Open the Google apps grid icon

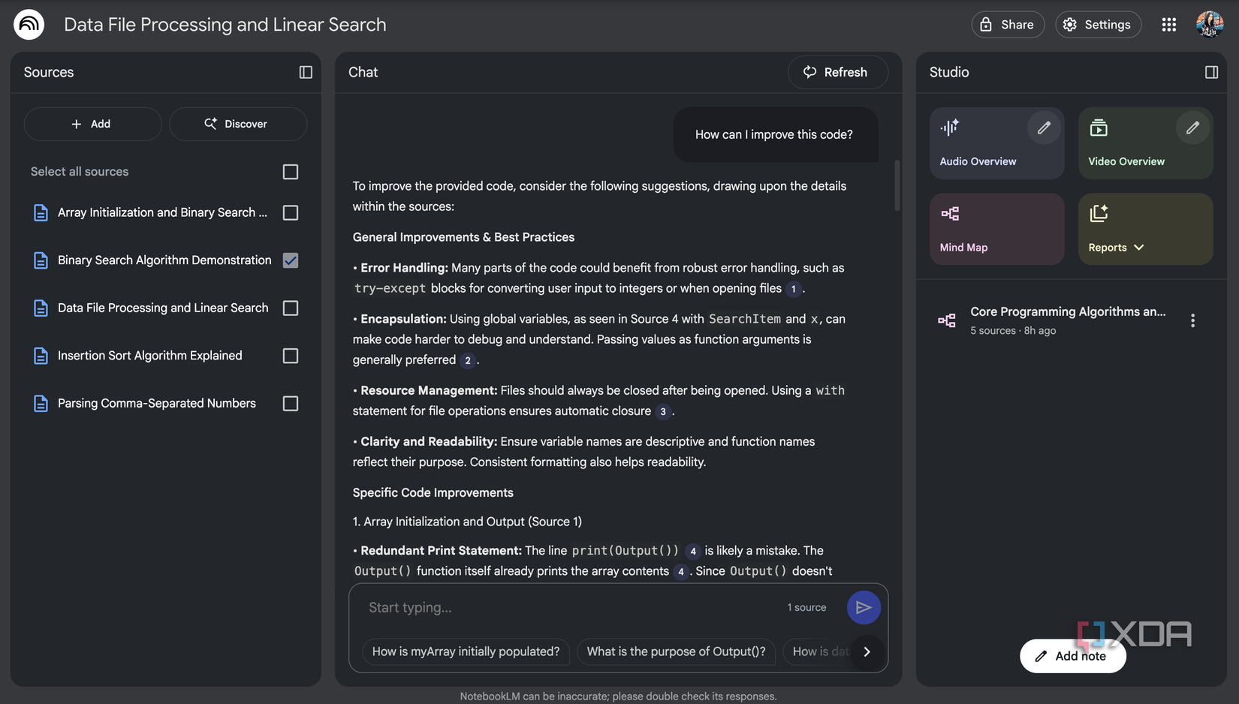1168,25
